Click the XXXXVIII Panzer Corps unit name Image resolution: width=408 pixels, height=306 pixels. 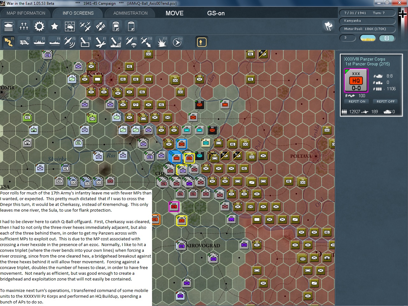[365, 59]
